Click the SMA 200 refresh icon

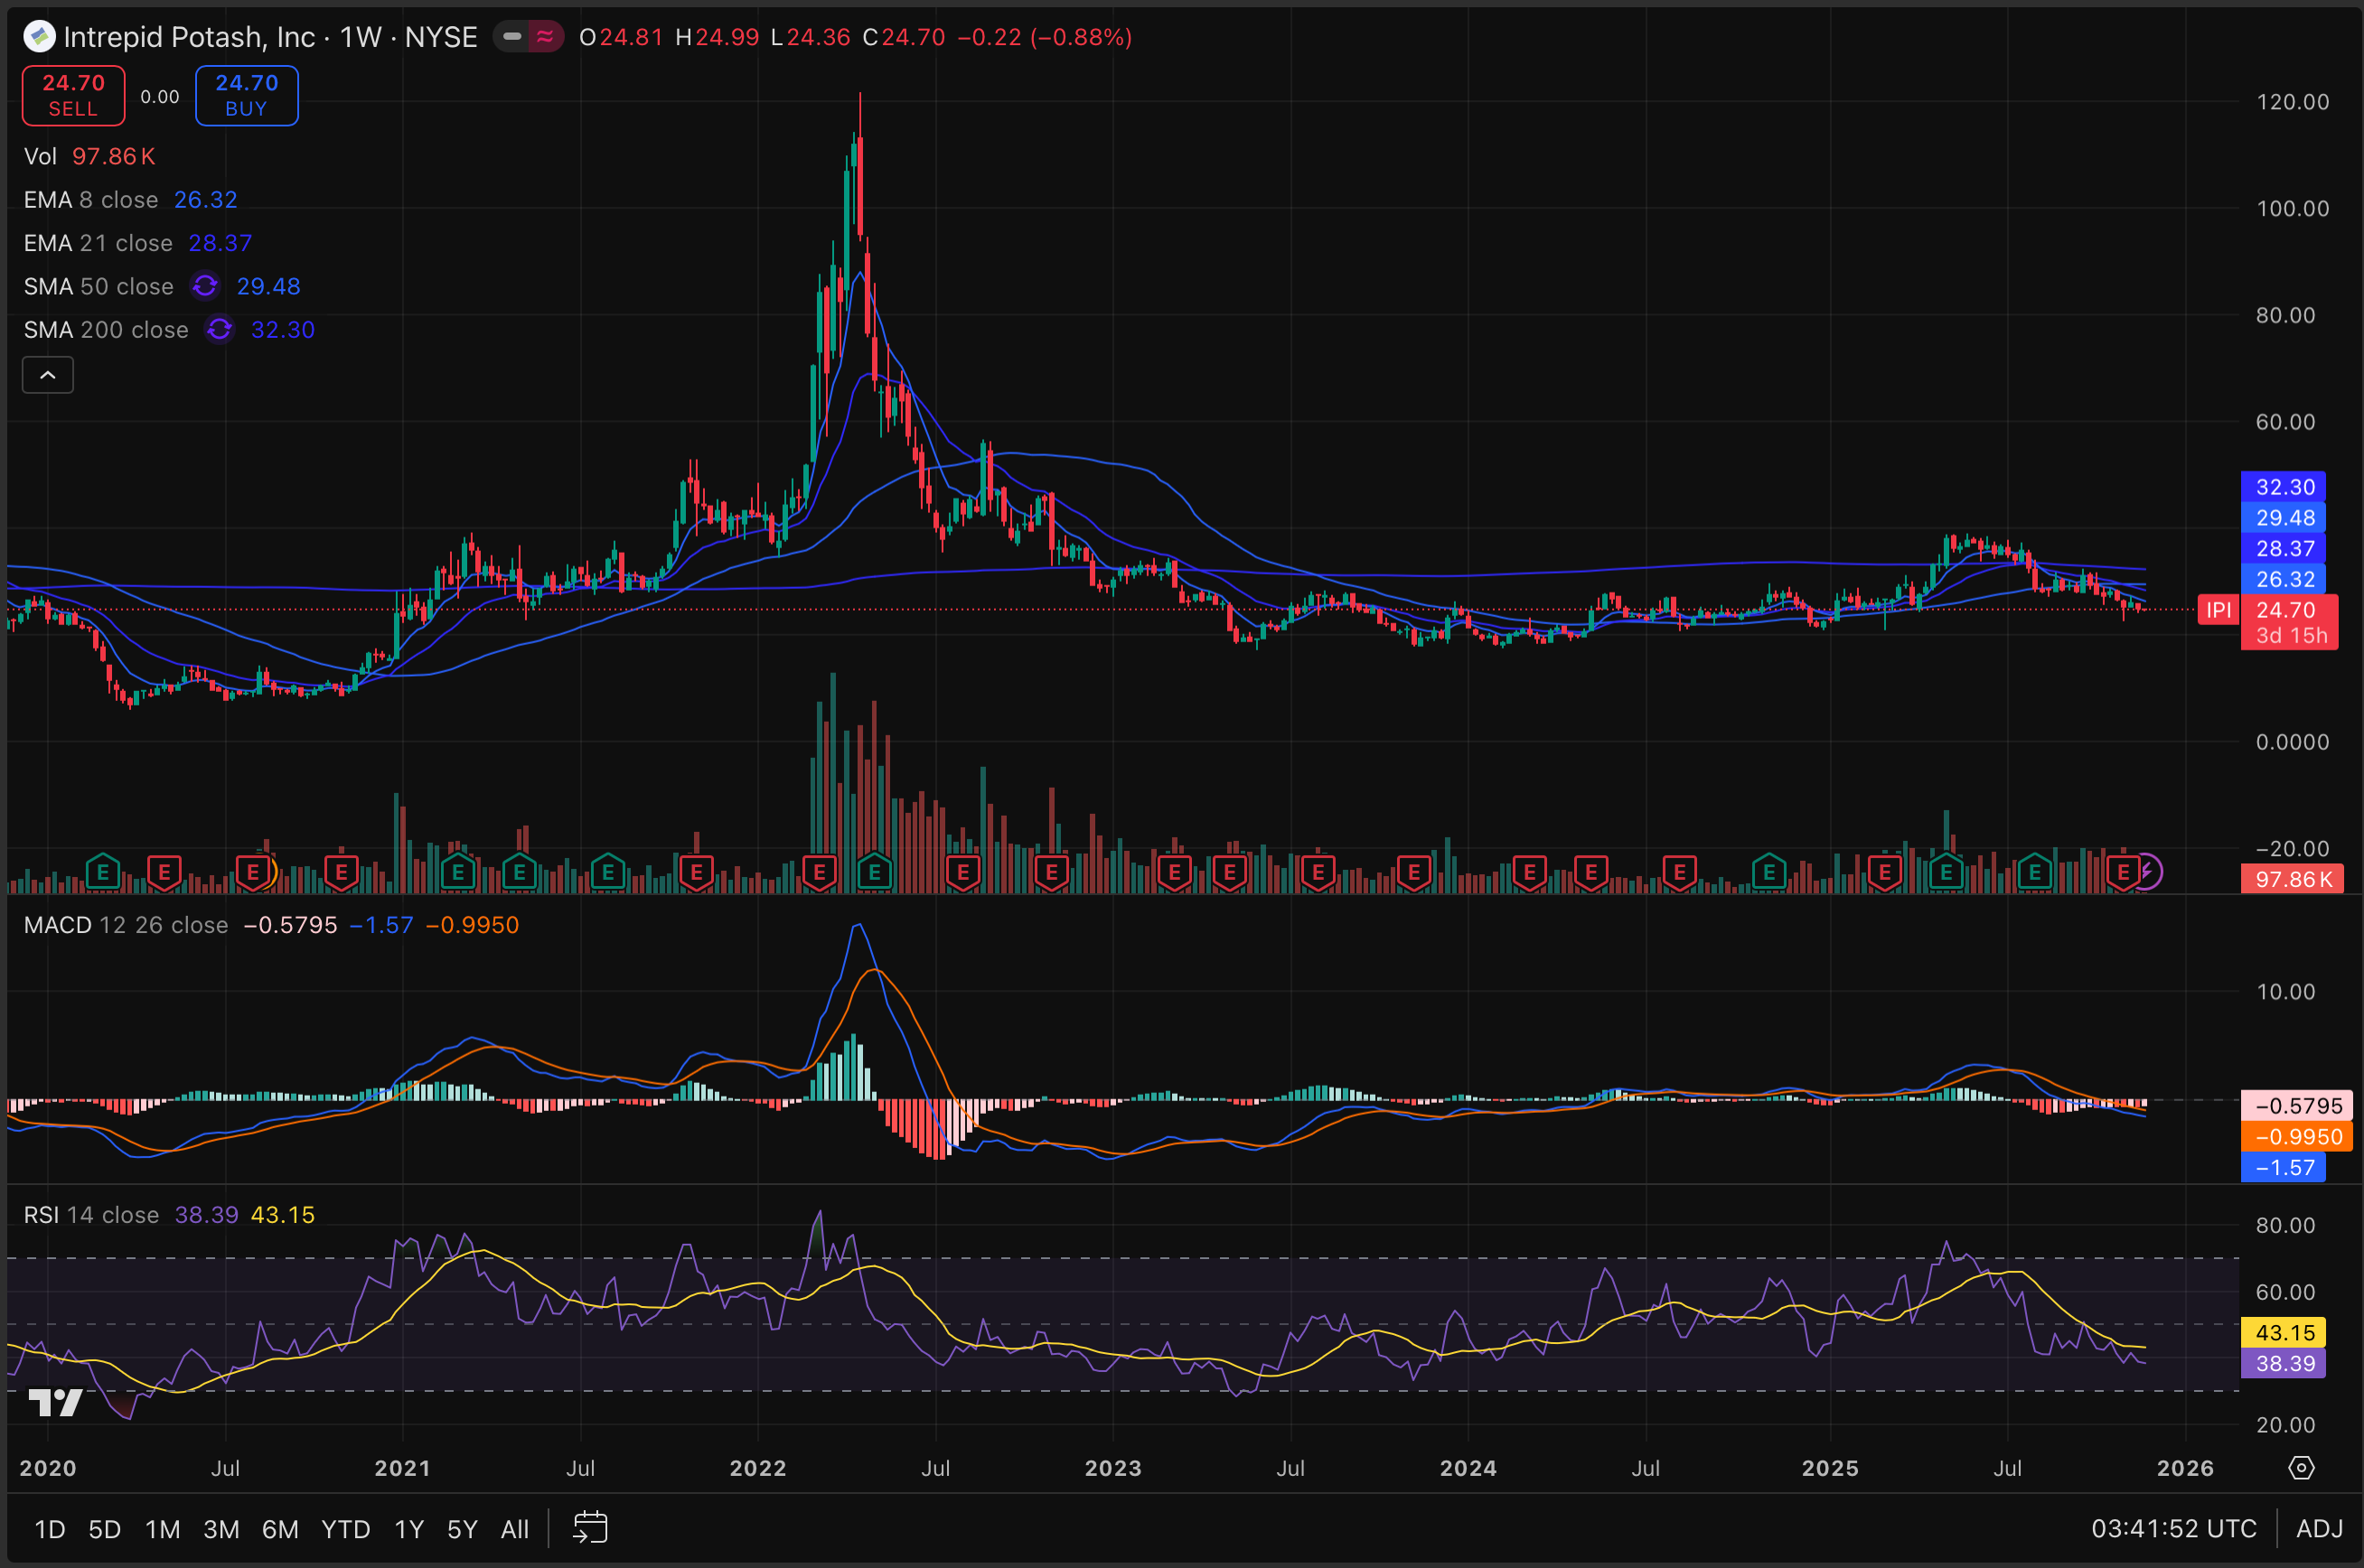(220, 330)
